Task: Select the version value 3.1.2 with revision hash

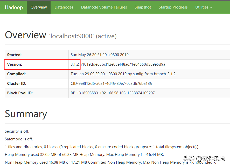Action: [118, 64]
